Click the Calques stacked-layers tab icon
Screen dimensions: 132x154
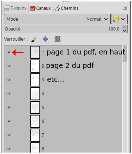click(7, 8)
